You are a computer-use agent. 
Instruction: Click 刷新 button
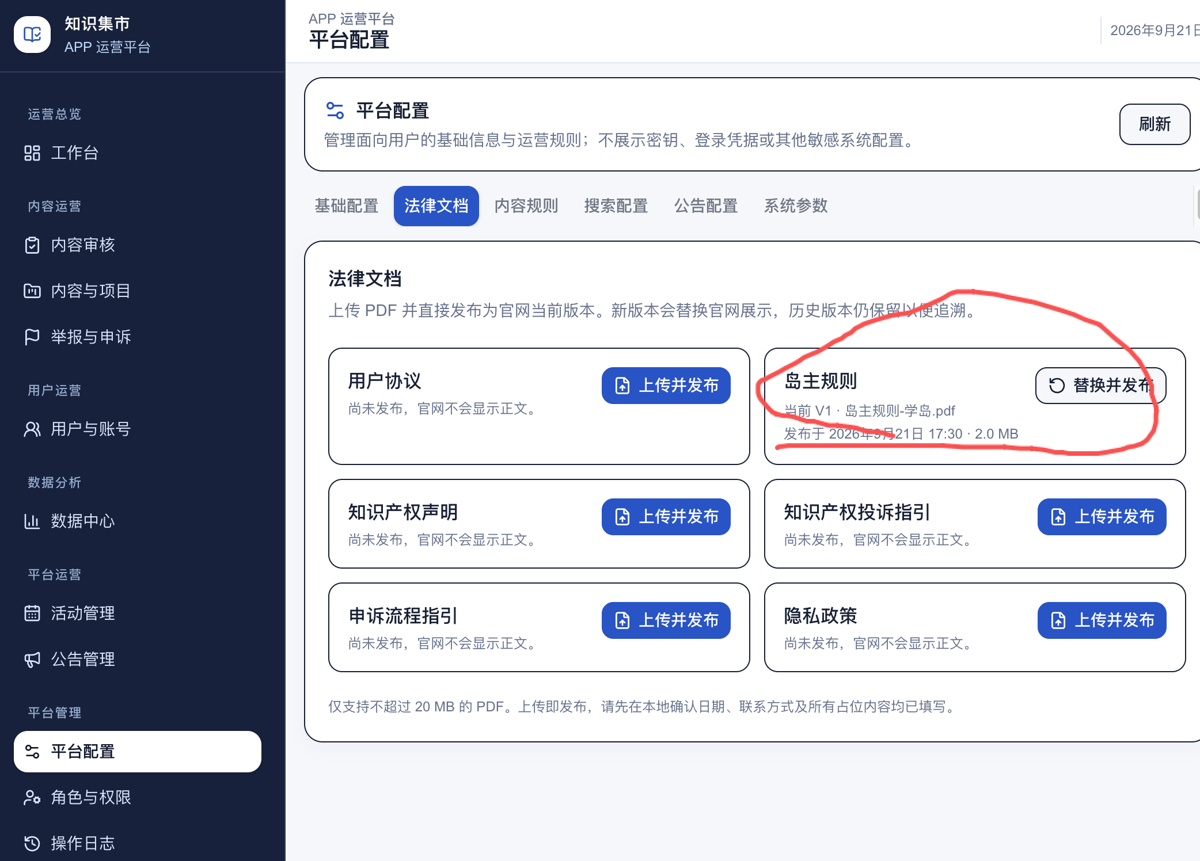coord(1155,124)
